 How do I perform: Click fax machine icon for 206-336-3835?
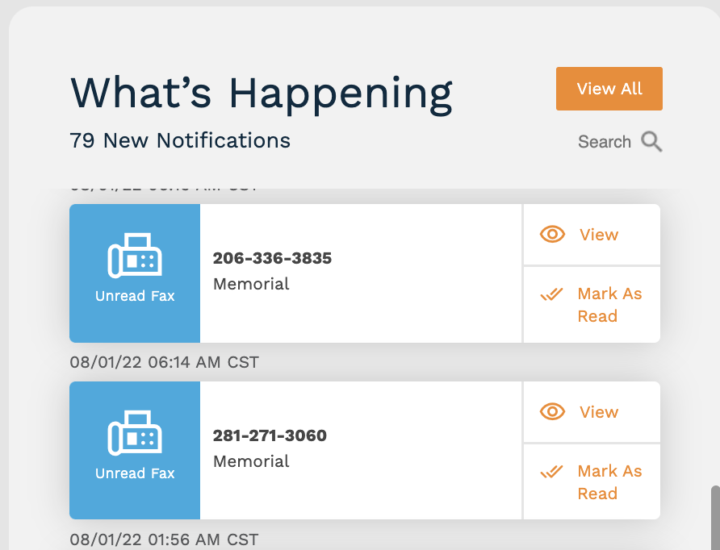(x=135, y=256)
